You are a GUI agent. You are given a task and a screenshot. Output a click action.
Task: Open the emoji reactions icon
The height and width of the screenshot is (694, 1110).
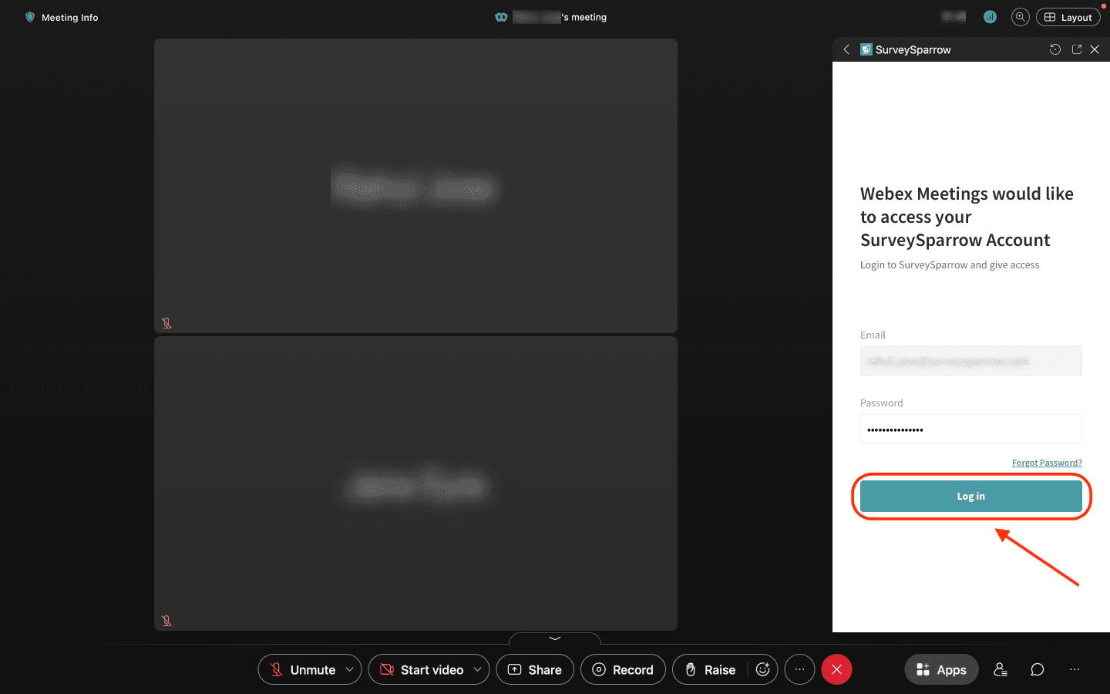coord(762,669)
